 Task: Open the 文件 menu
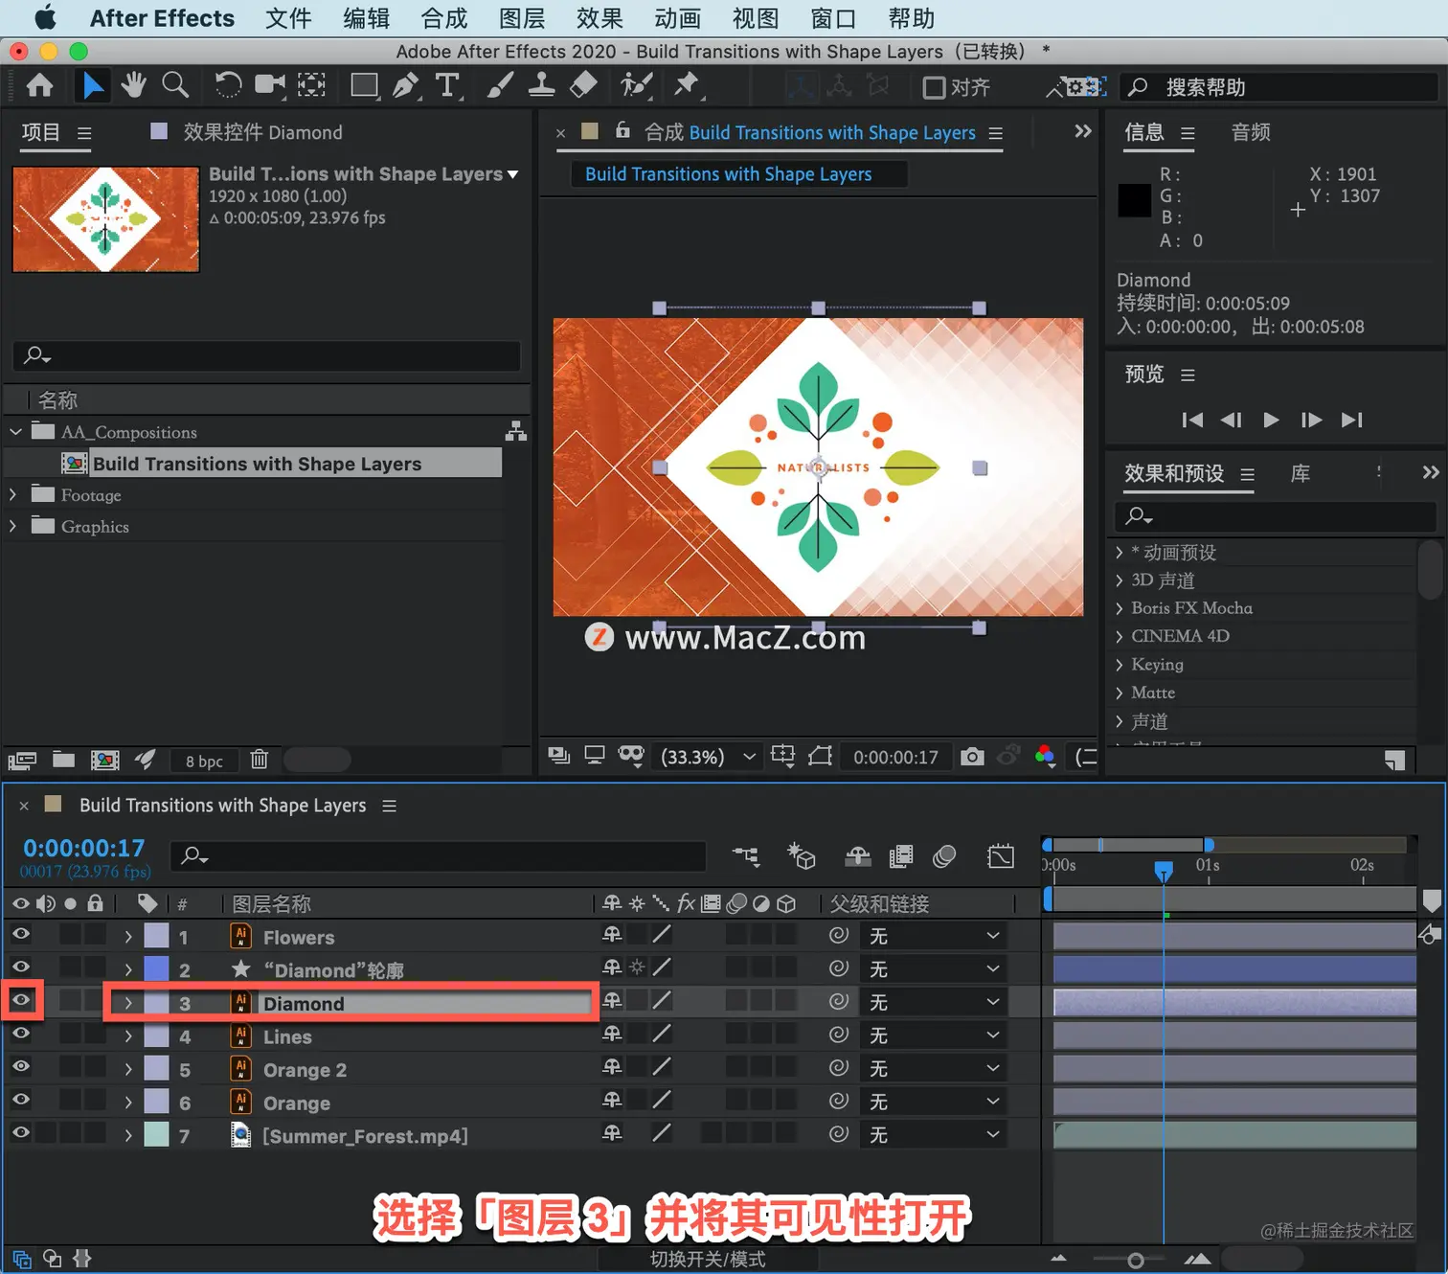coord(288,18)
